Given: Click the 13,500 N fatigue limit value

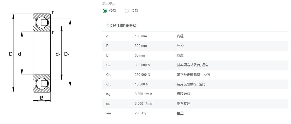Looking at the screenshot, I should click(141, 84).
